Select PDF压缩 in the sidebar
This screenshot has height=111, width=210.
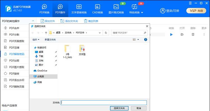(x=15, y=48)
